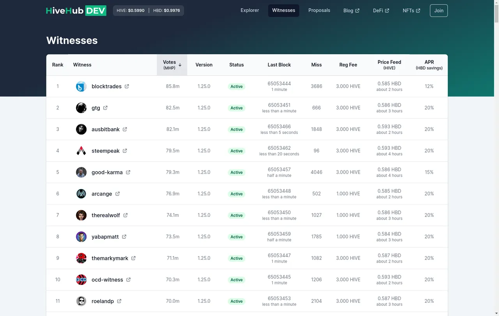Click the scrollbar up arrow

click(496, 3)
